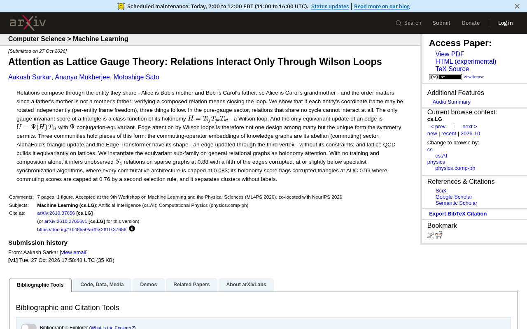Share via Reddit bookmark icon
Screen dimensions: 527x329
click(439, 235)
